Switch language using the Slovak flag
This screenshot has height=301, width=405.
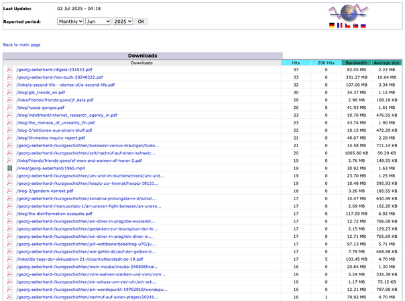[355, 26]
